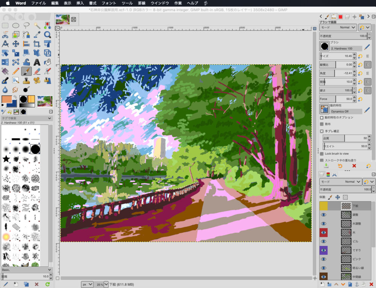Activate the Fuzzy Select wand tool
The width and height of the screenshot is (376, 288).
pyautogui.click(x=37, y=26)
